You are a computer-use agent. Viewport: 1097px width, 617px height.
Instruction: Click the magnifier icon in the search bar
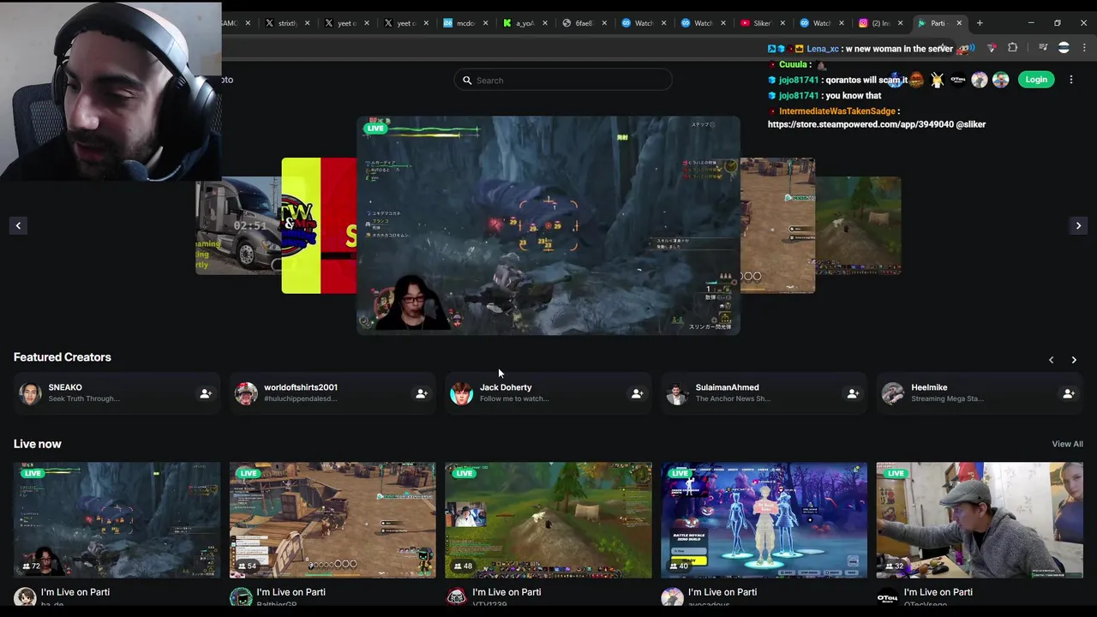click(467, 81)
